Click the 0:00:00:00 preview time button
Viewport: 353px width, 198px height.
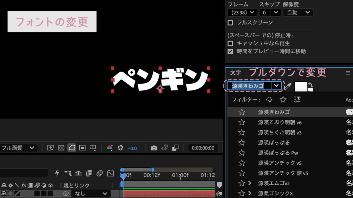203,148
